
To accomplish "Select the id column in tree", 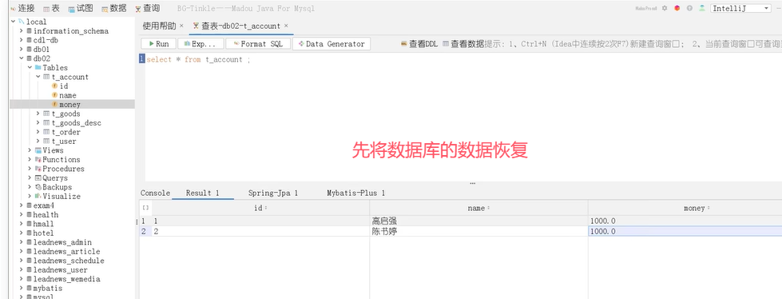I will pyautogui.click(x=63, y=86).
